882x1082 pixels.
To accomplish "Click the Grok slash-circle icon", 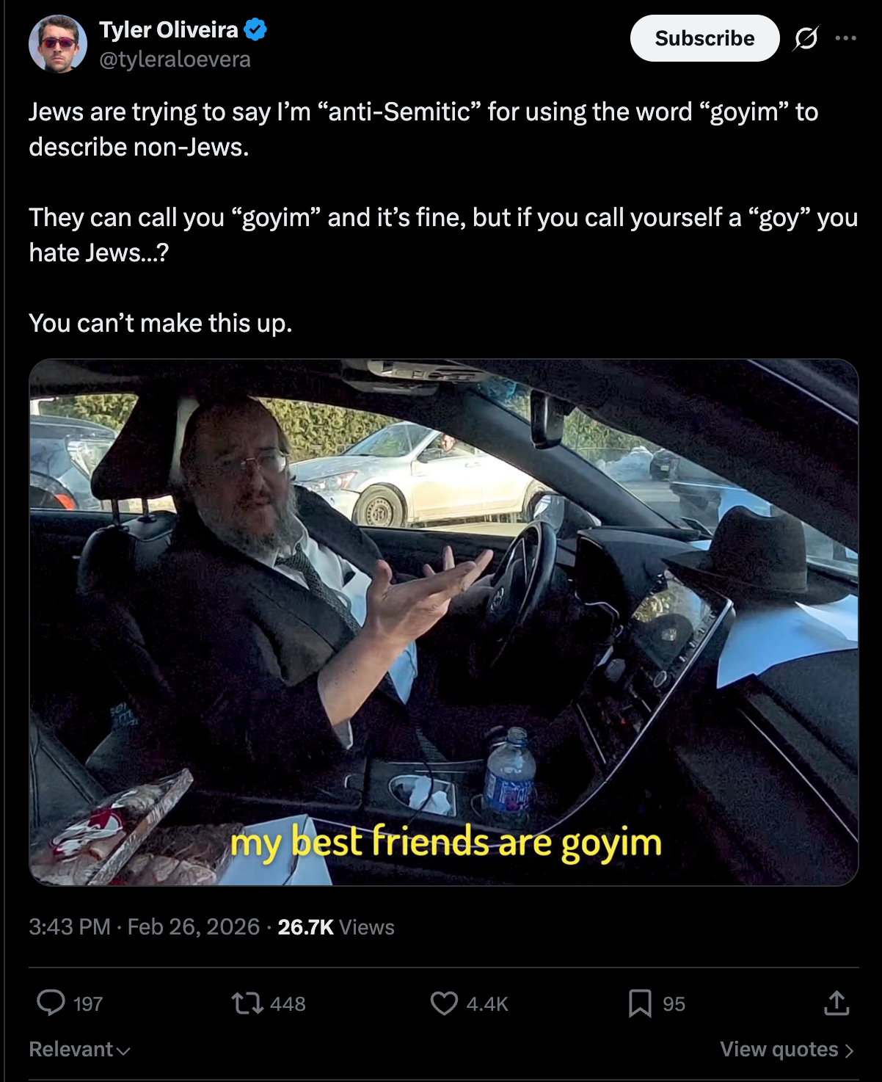I will [806, 38].
